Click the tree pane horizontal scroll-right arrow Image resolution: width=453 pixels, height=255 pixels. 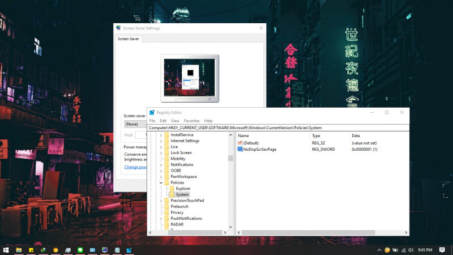(225, 232)
